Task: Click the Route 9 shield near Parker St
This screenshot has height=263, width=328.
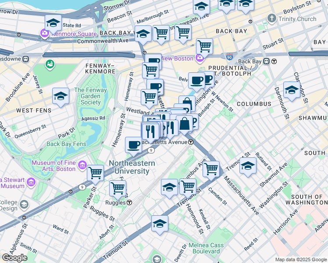Action: tap(82, 187)
